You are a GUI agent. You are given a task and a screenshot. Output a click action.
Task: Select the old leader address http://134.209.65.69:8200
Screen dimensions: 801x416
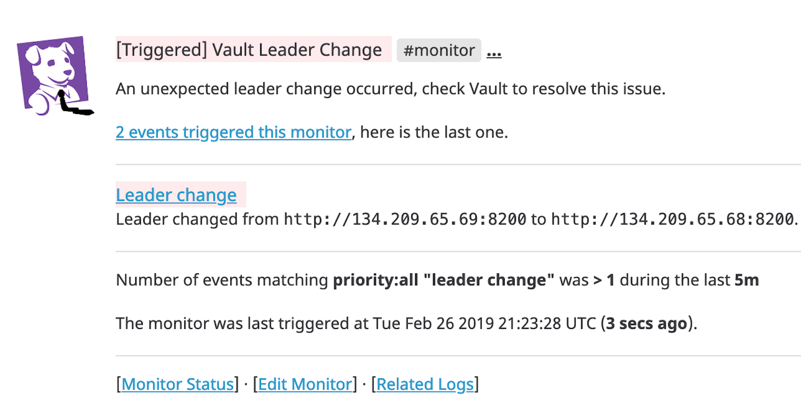click(406, 219)
